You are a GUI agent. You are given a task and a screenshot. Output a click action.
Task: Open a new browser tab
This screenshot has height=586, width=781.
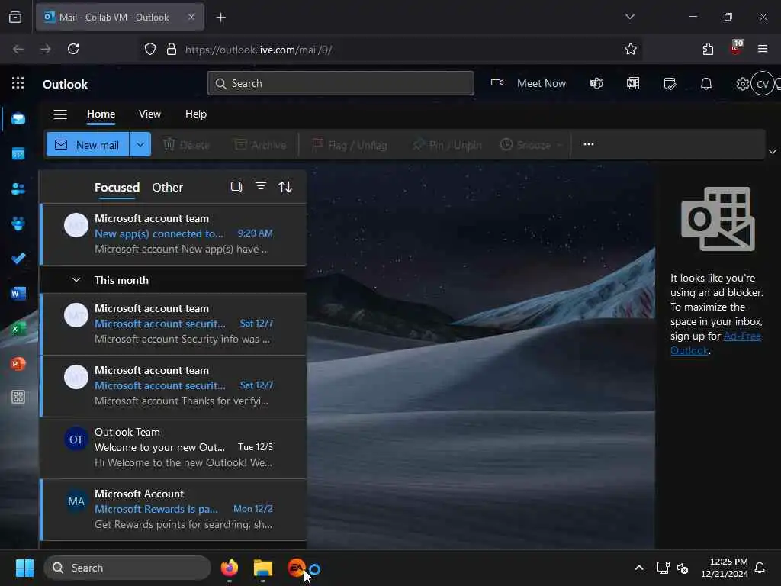221,18
